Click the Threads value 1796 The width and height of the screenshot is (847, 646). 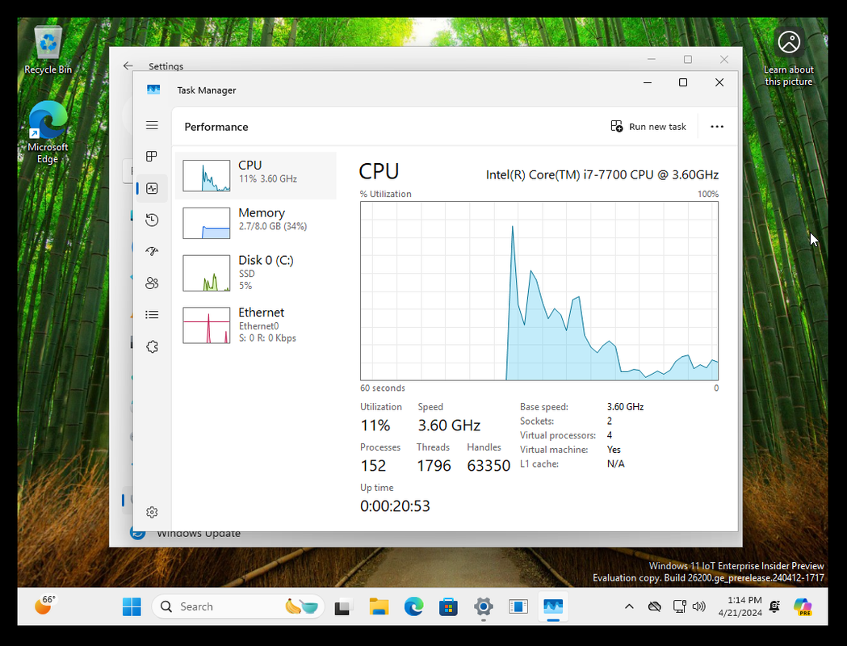pos(434,466)
